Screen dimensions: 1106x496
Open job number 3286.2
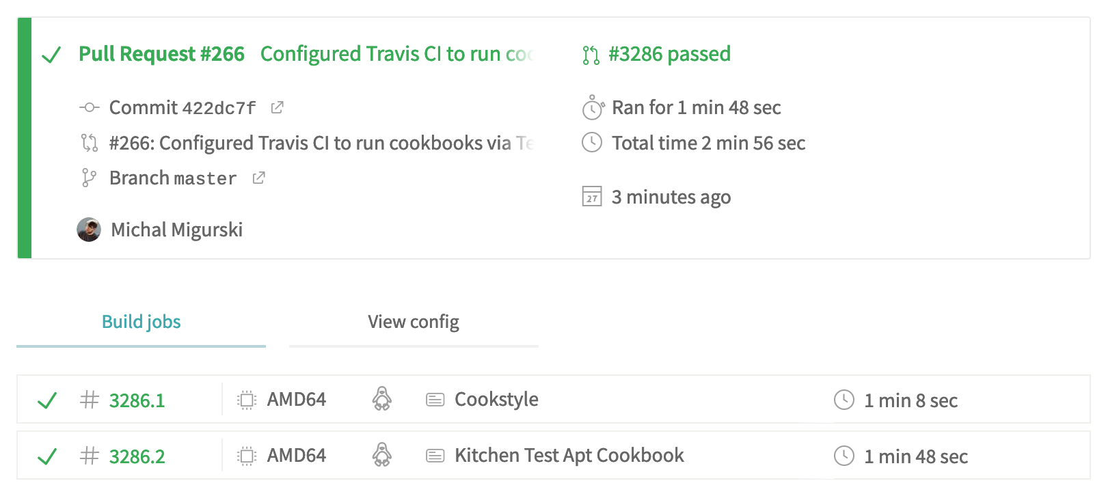[137, 456]
